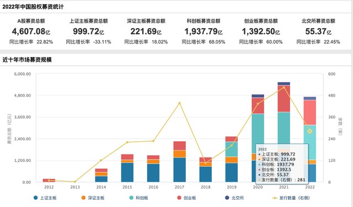This screenshot has width=353, height=207.
Task: Hide the 创业板 legend series
Action: tap(186, 198)
